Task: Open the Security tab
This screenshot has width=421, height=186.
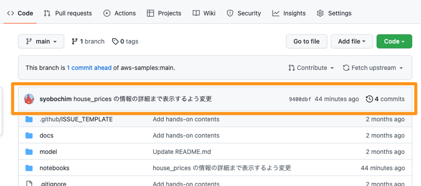Action: tap(244, 13)
